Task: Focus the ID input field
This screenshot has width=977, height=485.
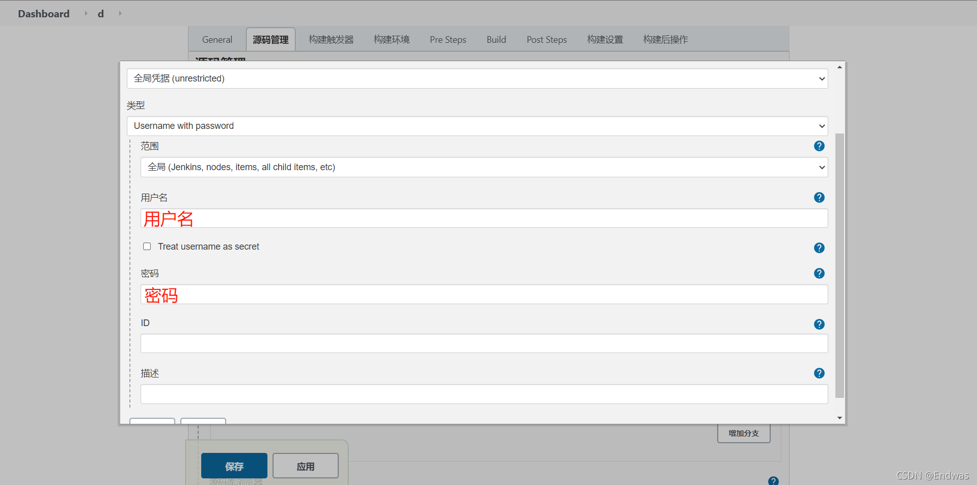Action: point(484,343)
